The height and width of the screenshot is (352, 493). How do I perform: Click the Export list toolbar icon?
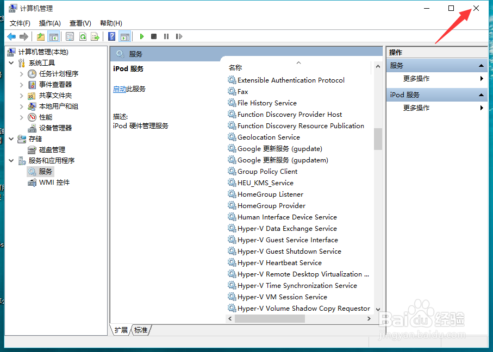tap(95, 36)
